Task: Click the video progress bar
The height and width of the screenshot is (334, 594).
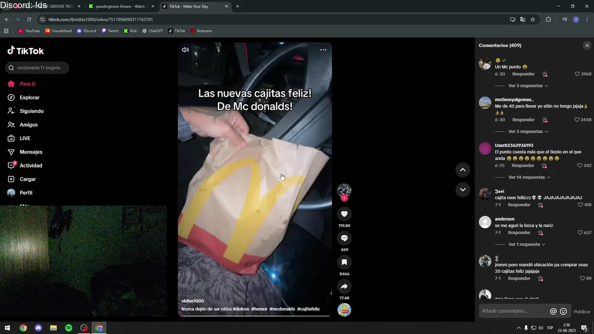Action: click(x=255, y=316)
